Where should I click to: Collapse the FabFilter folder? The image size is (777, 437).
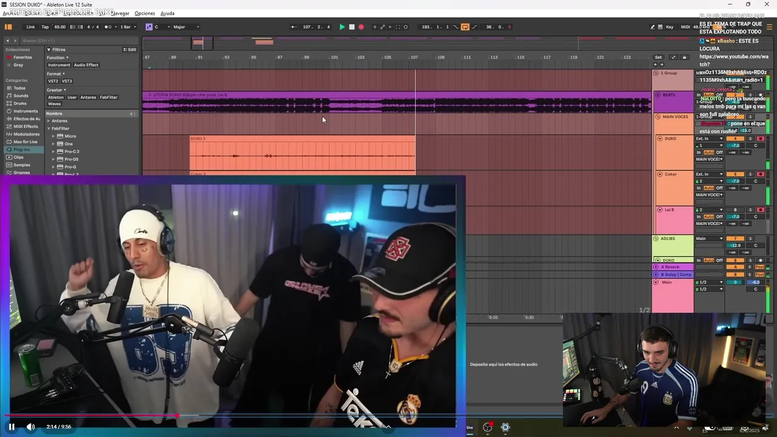point(49,129)
